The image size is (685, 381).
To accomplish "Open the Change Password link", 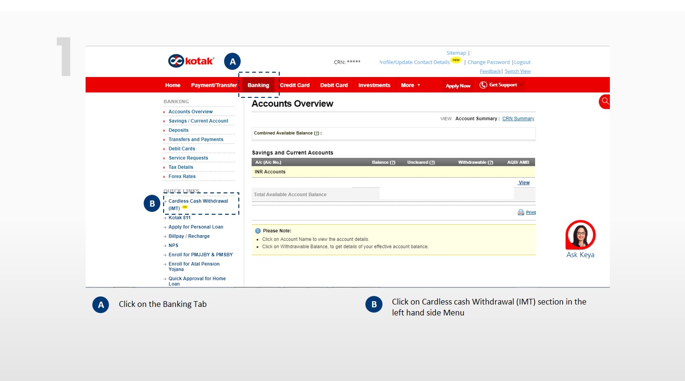I will (x=489, y=62).
